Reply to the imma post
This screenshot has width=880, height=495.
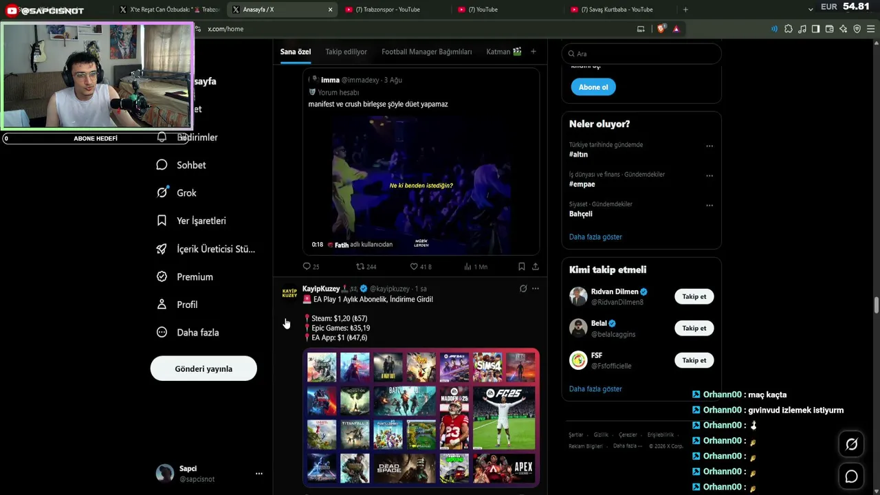[311, 267]
